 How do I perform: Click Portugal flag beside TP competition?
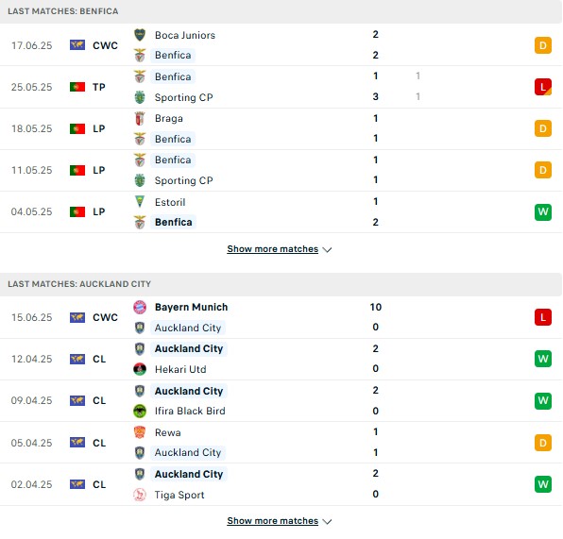[x=77, y=87]
